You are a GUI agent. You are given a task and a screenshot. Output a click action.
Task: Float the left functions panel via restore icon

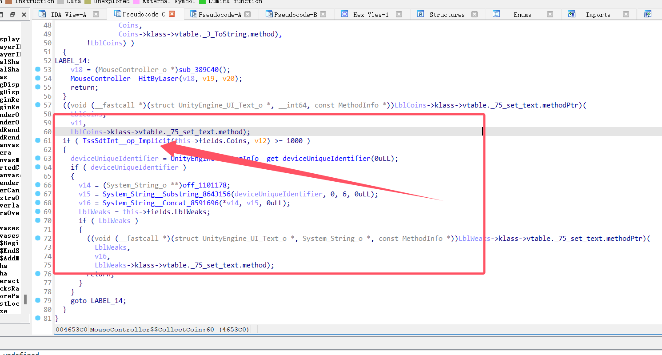point(12,14)
